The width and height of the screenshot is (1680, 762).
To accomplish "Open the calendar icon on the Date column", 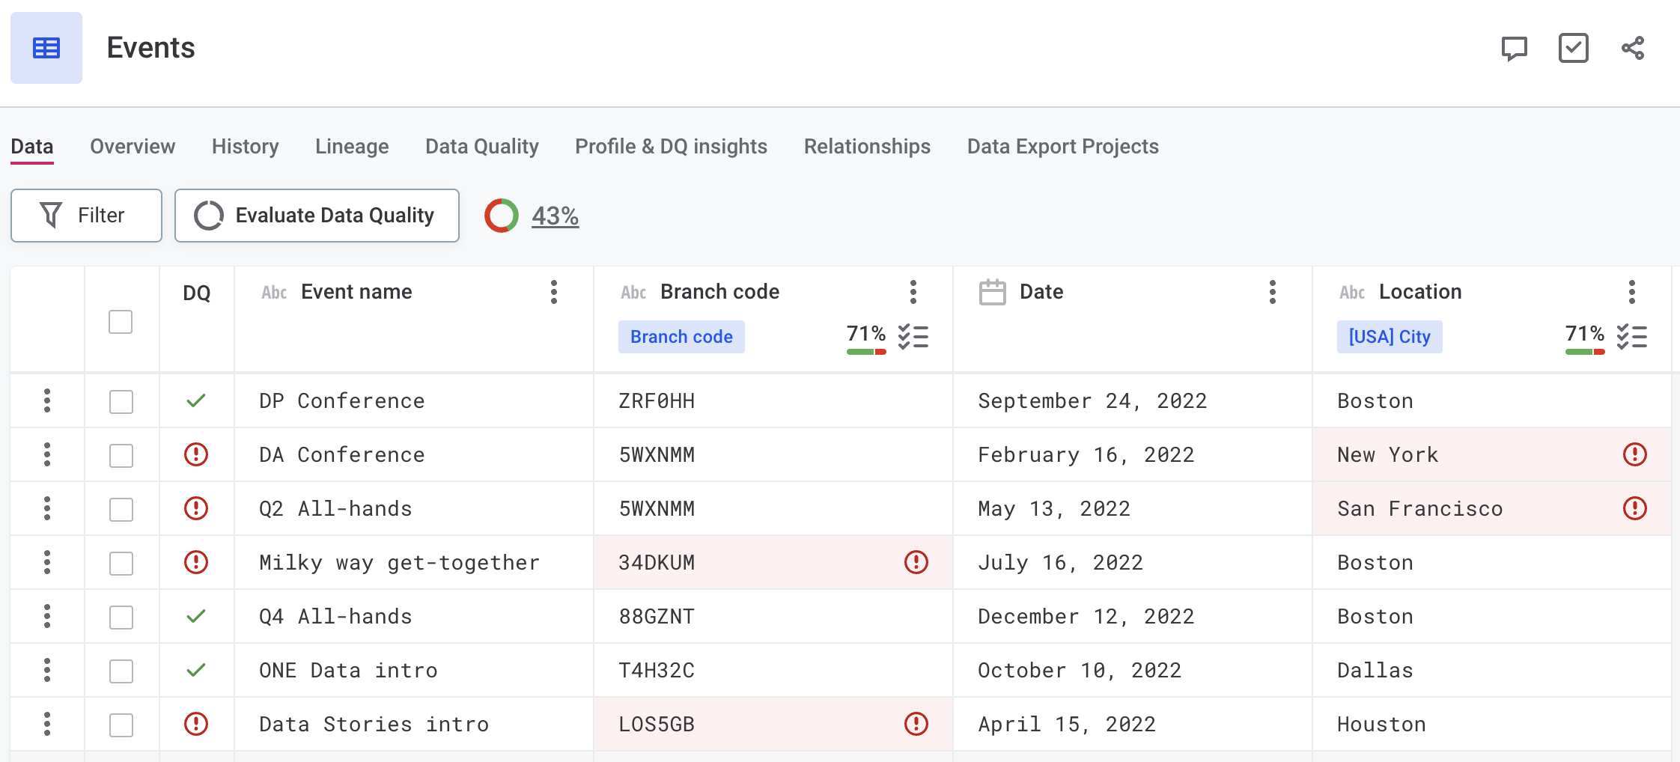I will click(994, 293).
